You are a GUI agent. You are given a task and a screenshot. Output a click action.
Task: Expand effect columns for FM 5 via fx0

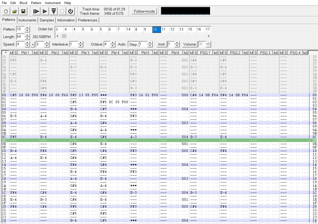[x=156, y=53]
